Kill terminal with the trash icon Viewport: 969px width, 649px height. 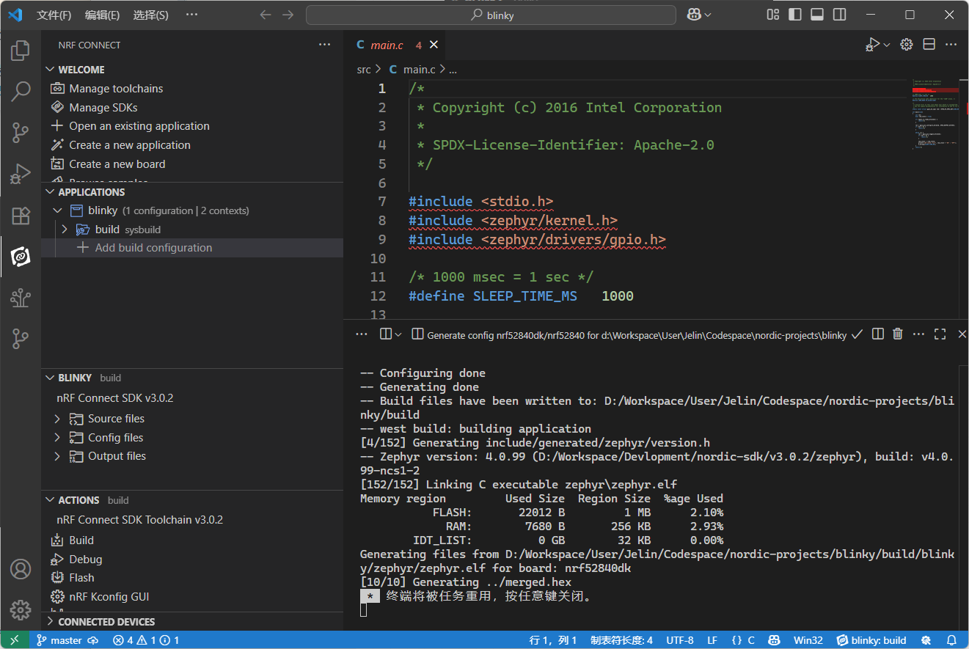pyautogui.click(x=897, y=334)
